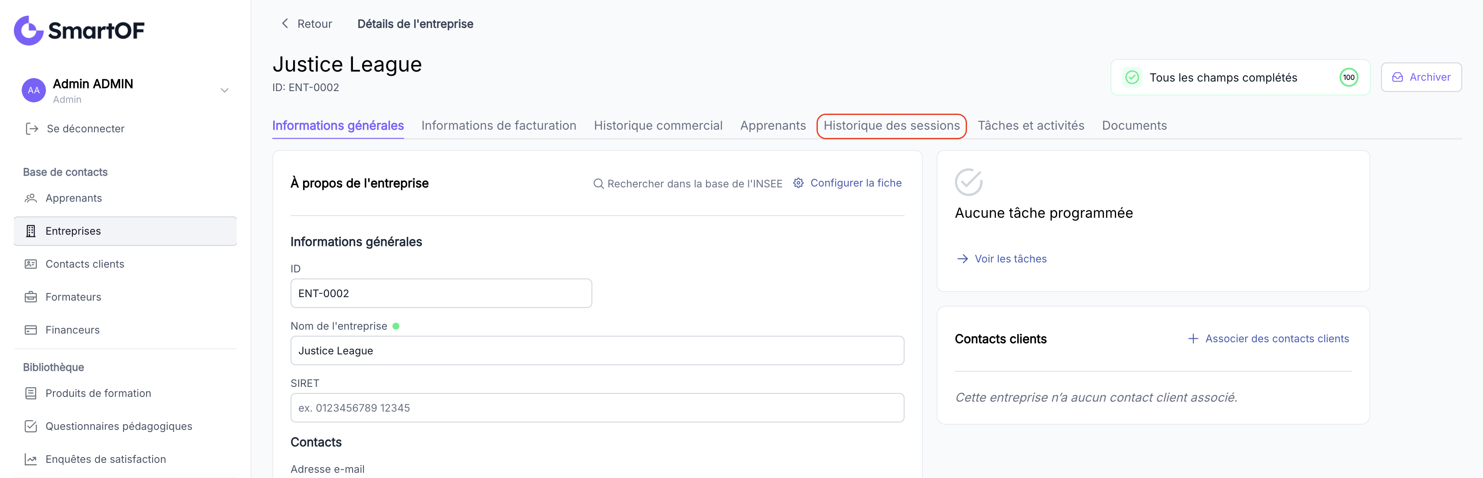Open Enquêtes de satisfaction
The image size is (1483, 478).
[105, 459]
